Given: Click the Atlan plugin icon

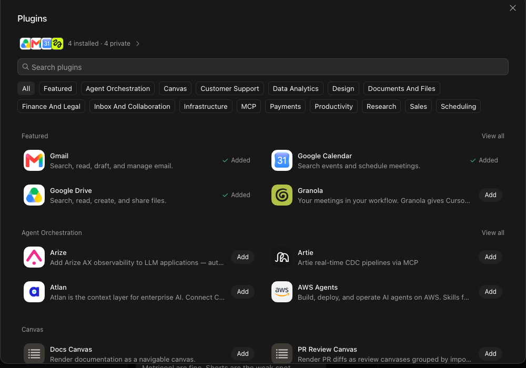Looking at the screenshot, I should pyautogui.click(x=34, y=292).
